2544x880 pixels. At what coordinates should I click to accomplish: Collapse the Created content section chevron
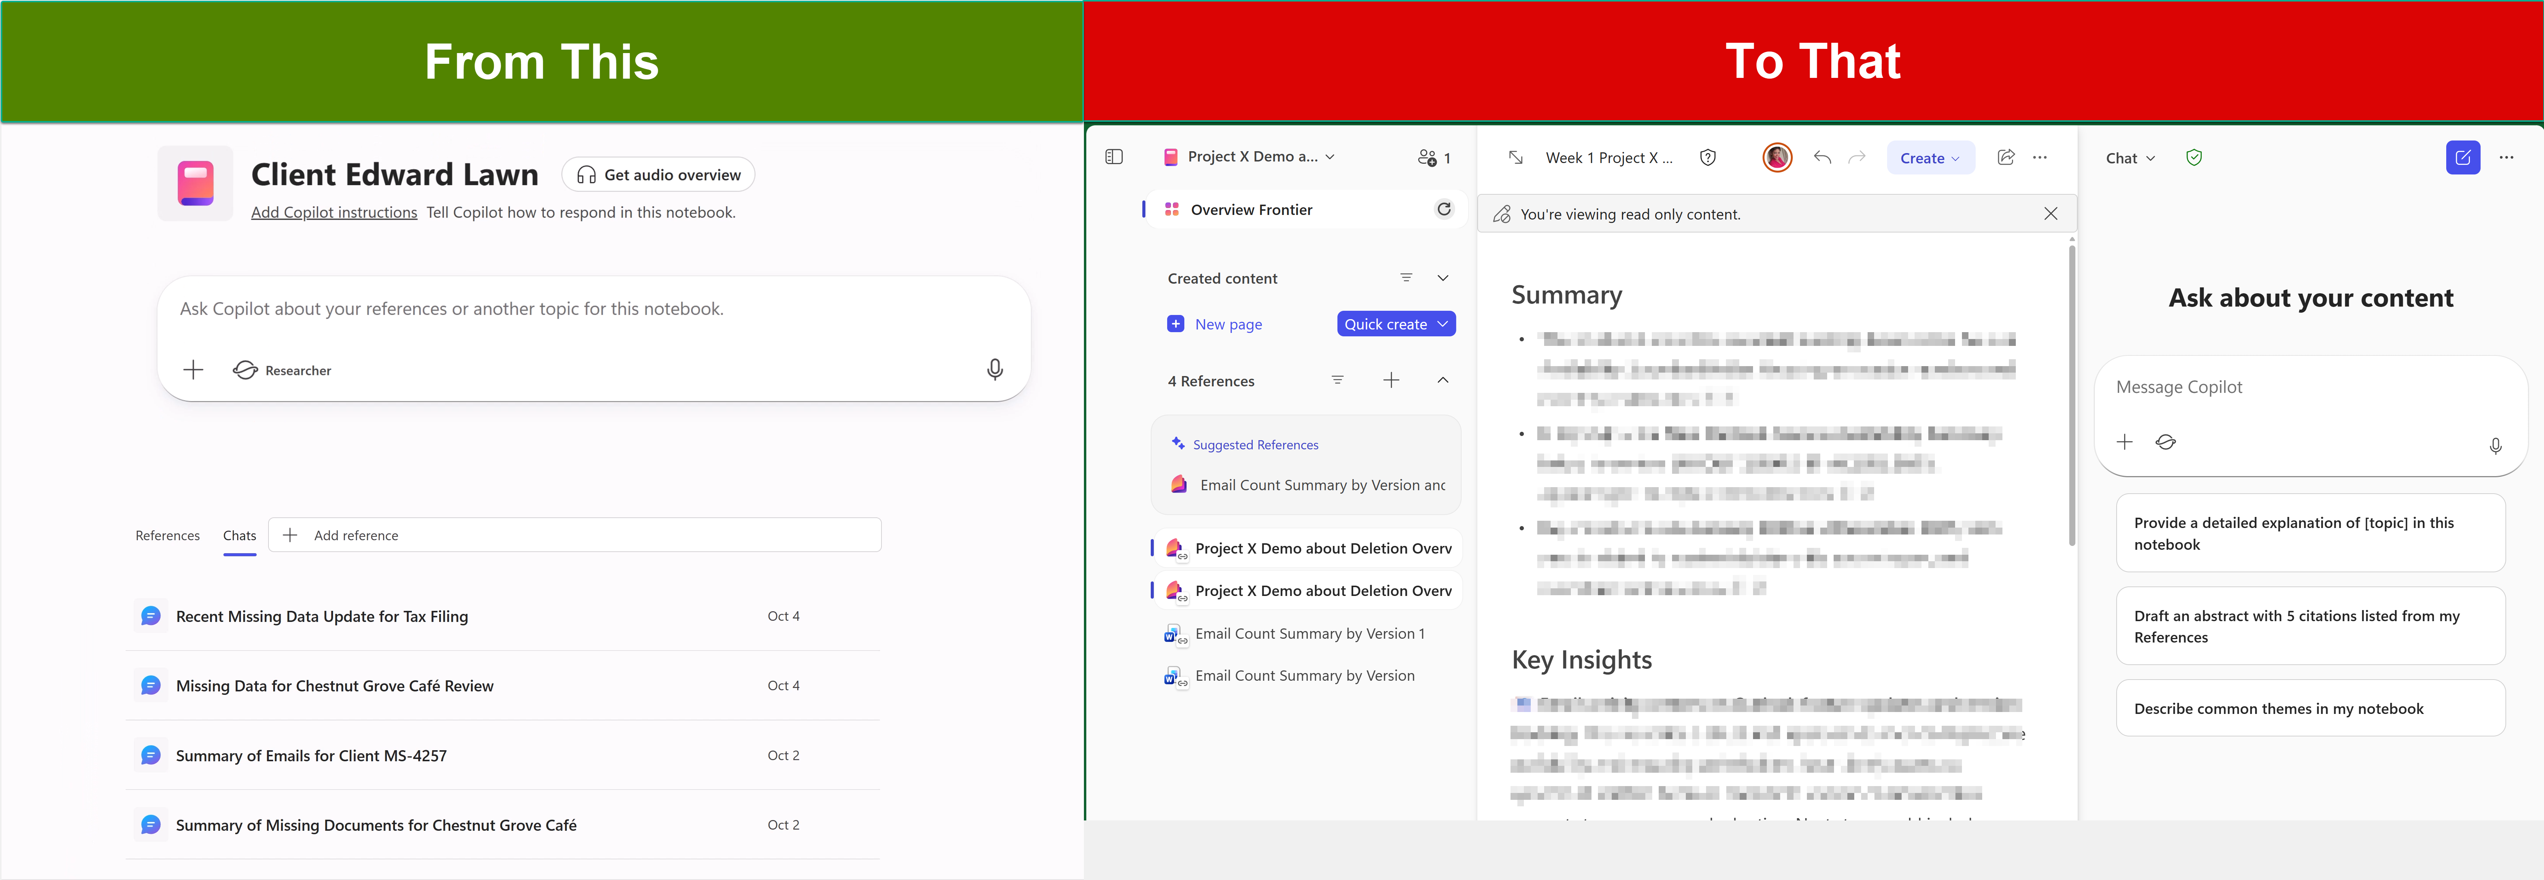[x=1443, y=279]
